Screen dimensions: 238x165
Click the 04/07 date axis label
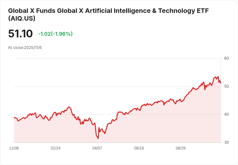(x=97, y=148)
